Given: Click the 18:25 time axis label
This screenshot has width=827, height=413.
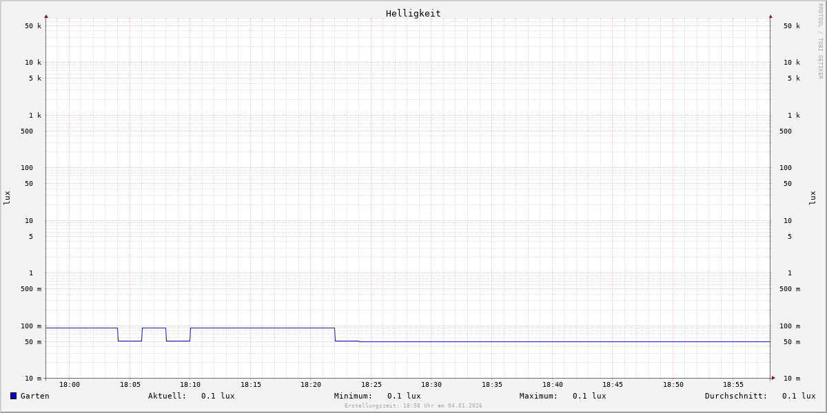Looking at the screenshot, I should click(371, 385).
